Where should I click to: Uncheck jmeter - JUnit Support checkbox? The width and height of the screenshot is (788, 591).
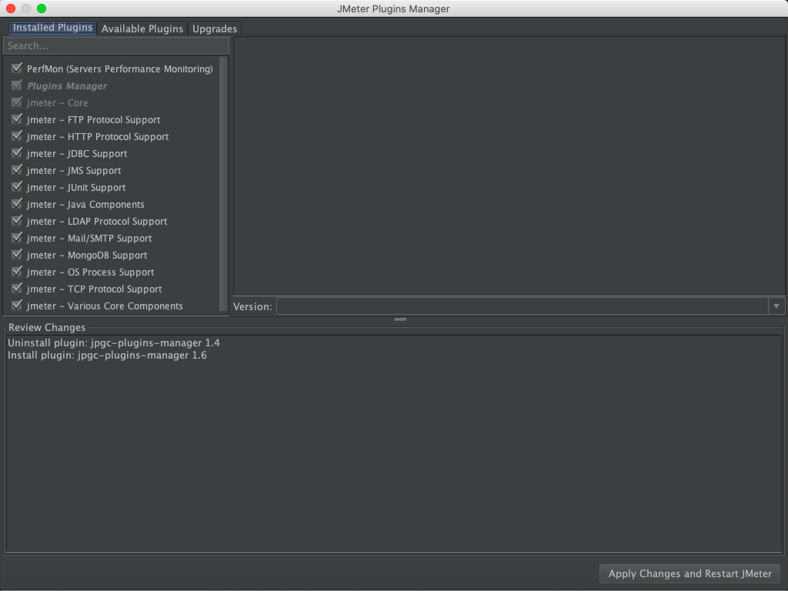(x=17, y=186)
